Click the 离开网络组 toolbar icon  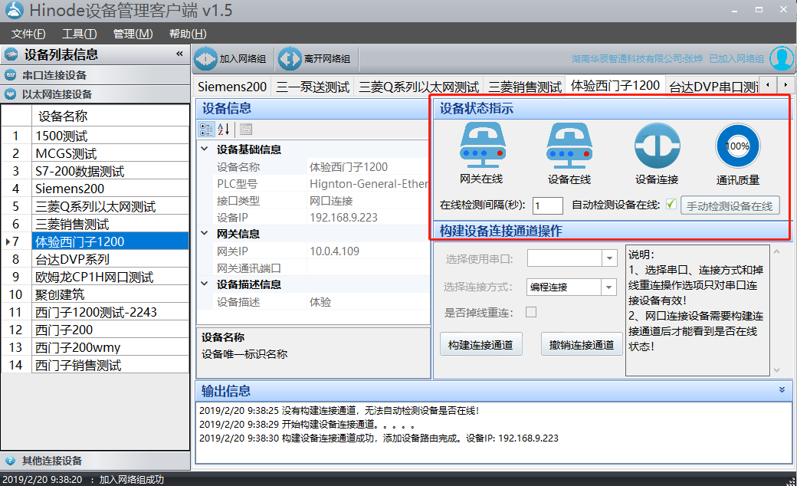coord(289,57)
